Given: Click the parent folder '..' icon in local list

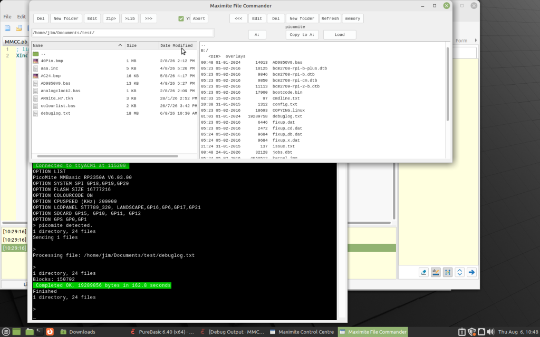Looking at the screenshot, I should pos(35,54).
